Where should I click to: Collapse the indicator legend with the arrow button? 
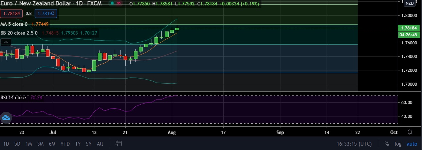click(6, 42)
